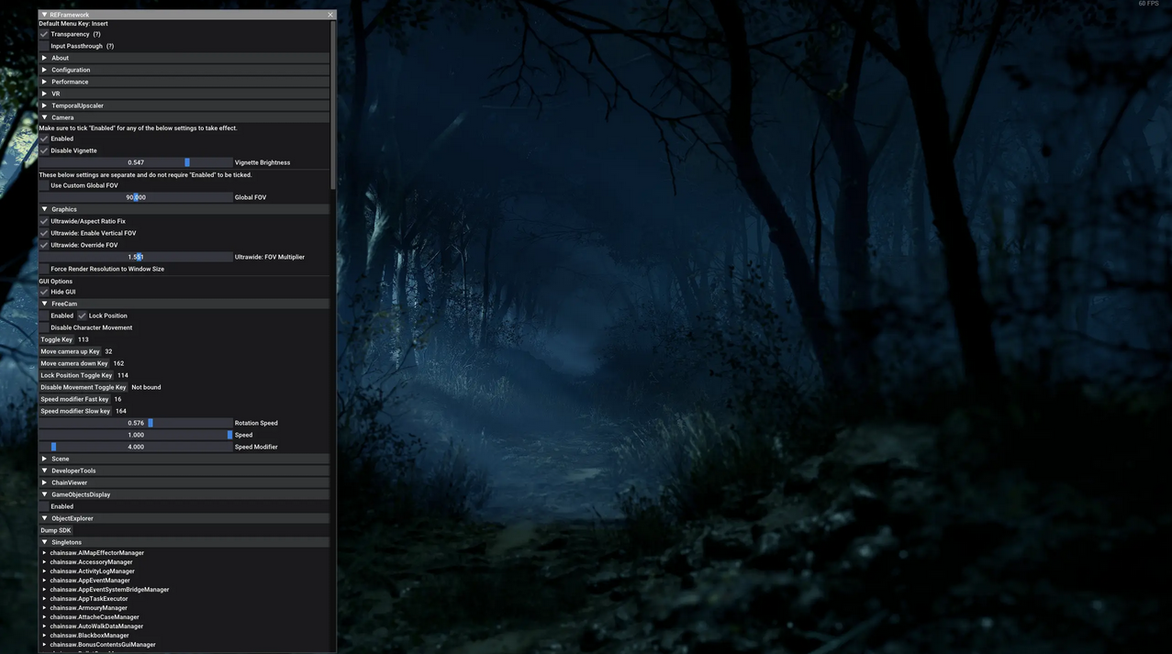This screenshot has width=1172, height=654.
Task: Expand chainsaw.AppTaskExecutor singleton
Action: [44, 599]
